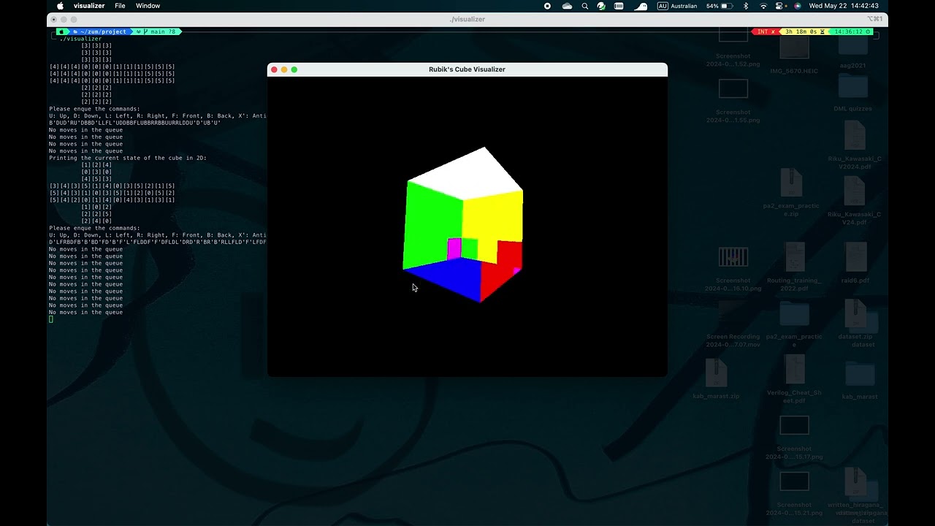Open the Window menu
Screen dimensions: 935x526
(x=148, y=6)
